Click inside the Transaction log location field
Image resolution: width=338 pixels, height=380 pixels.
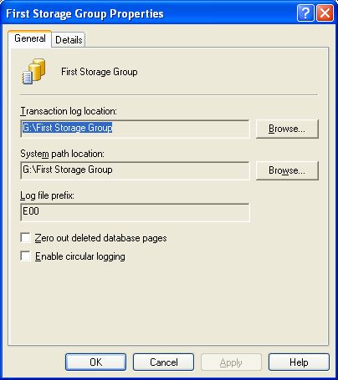(x=135, y=129)
